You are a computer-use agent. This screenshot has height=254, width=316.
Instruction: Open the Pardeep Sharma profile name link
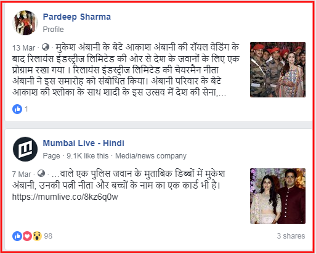point(77,17)
